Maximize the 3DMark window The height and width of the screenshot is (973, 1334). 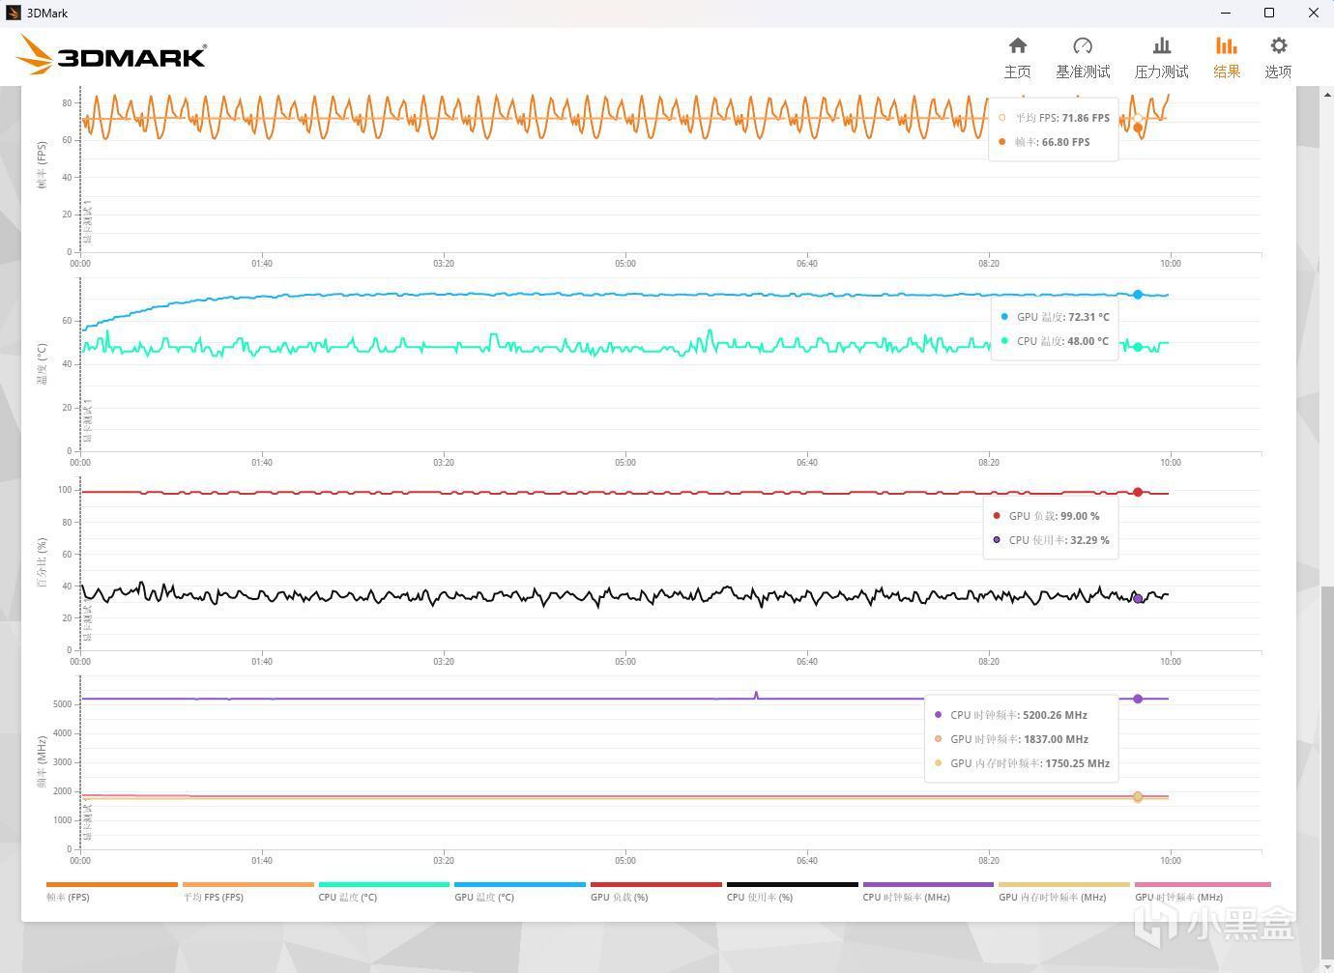point(1269,13)
